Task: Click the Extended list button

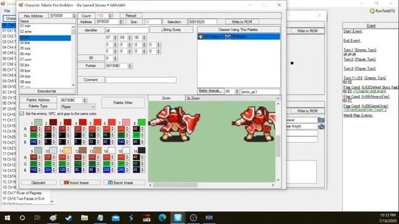Action: pos(47,91)
